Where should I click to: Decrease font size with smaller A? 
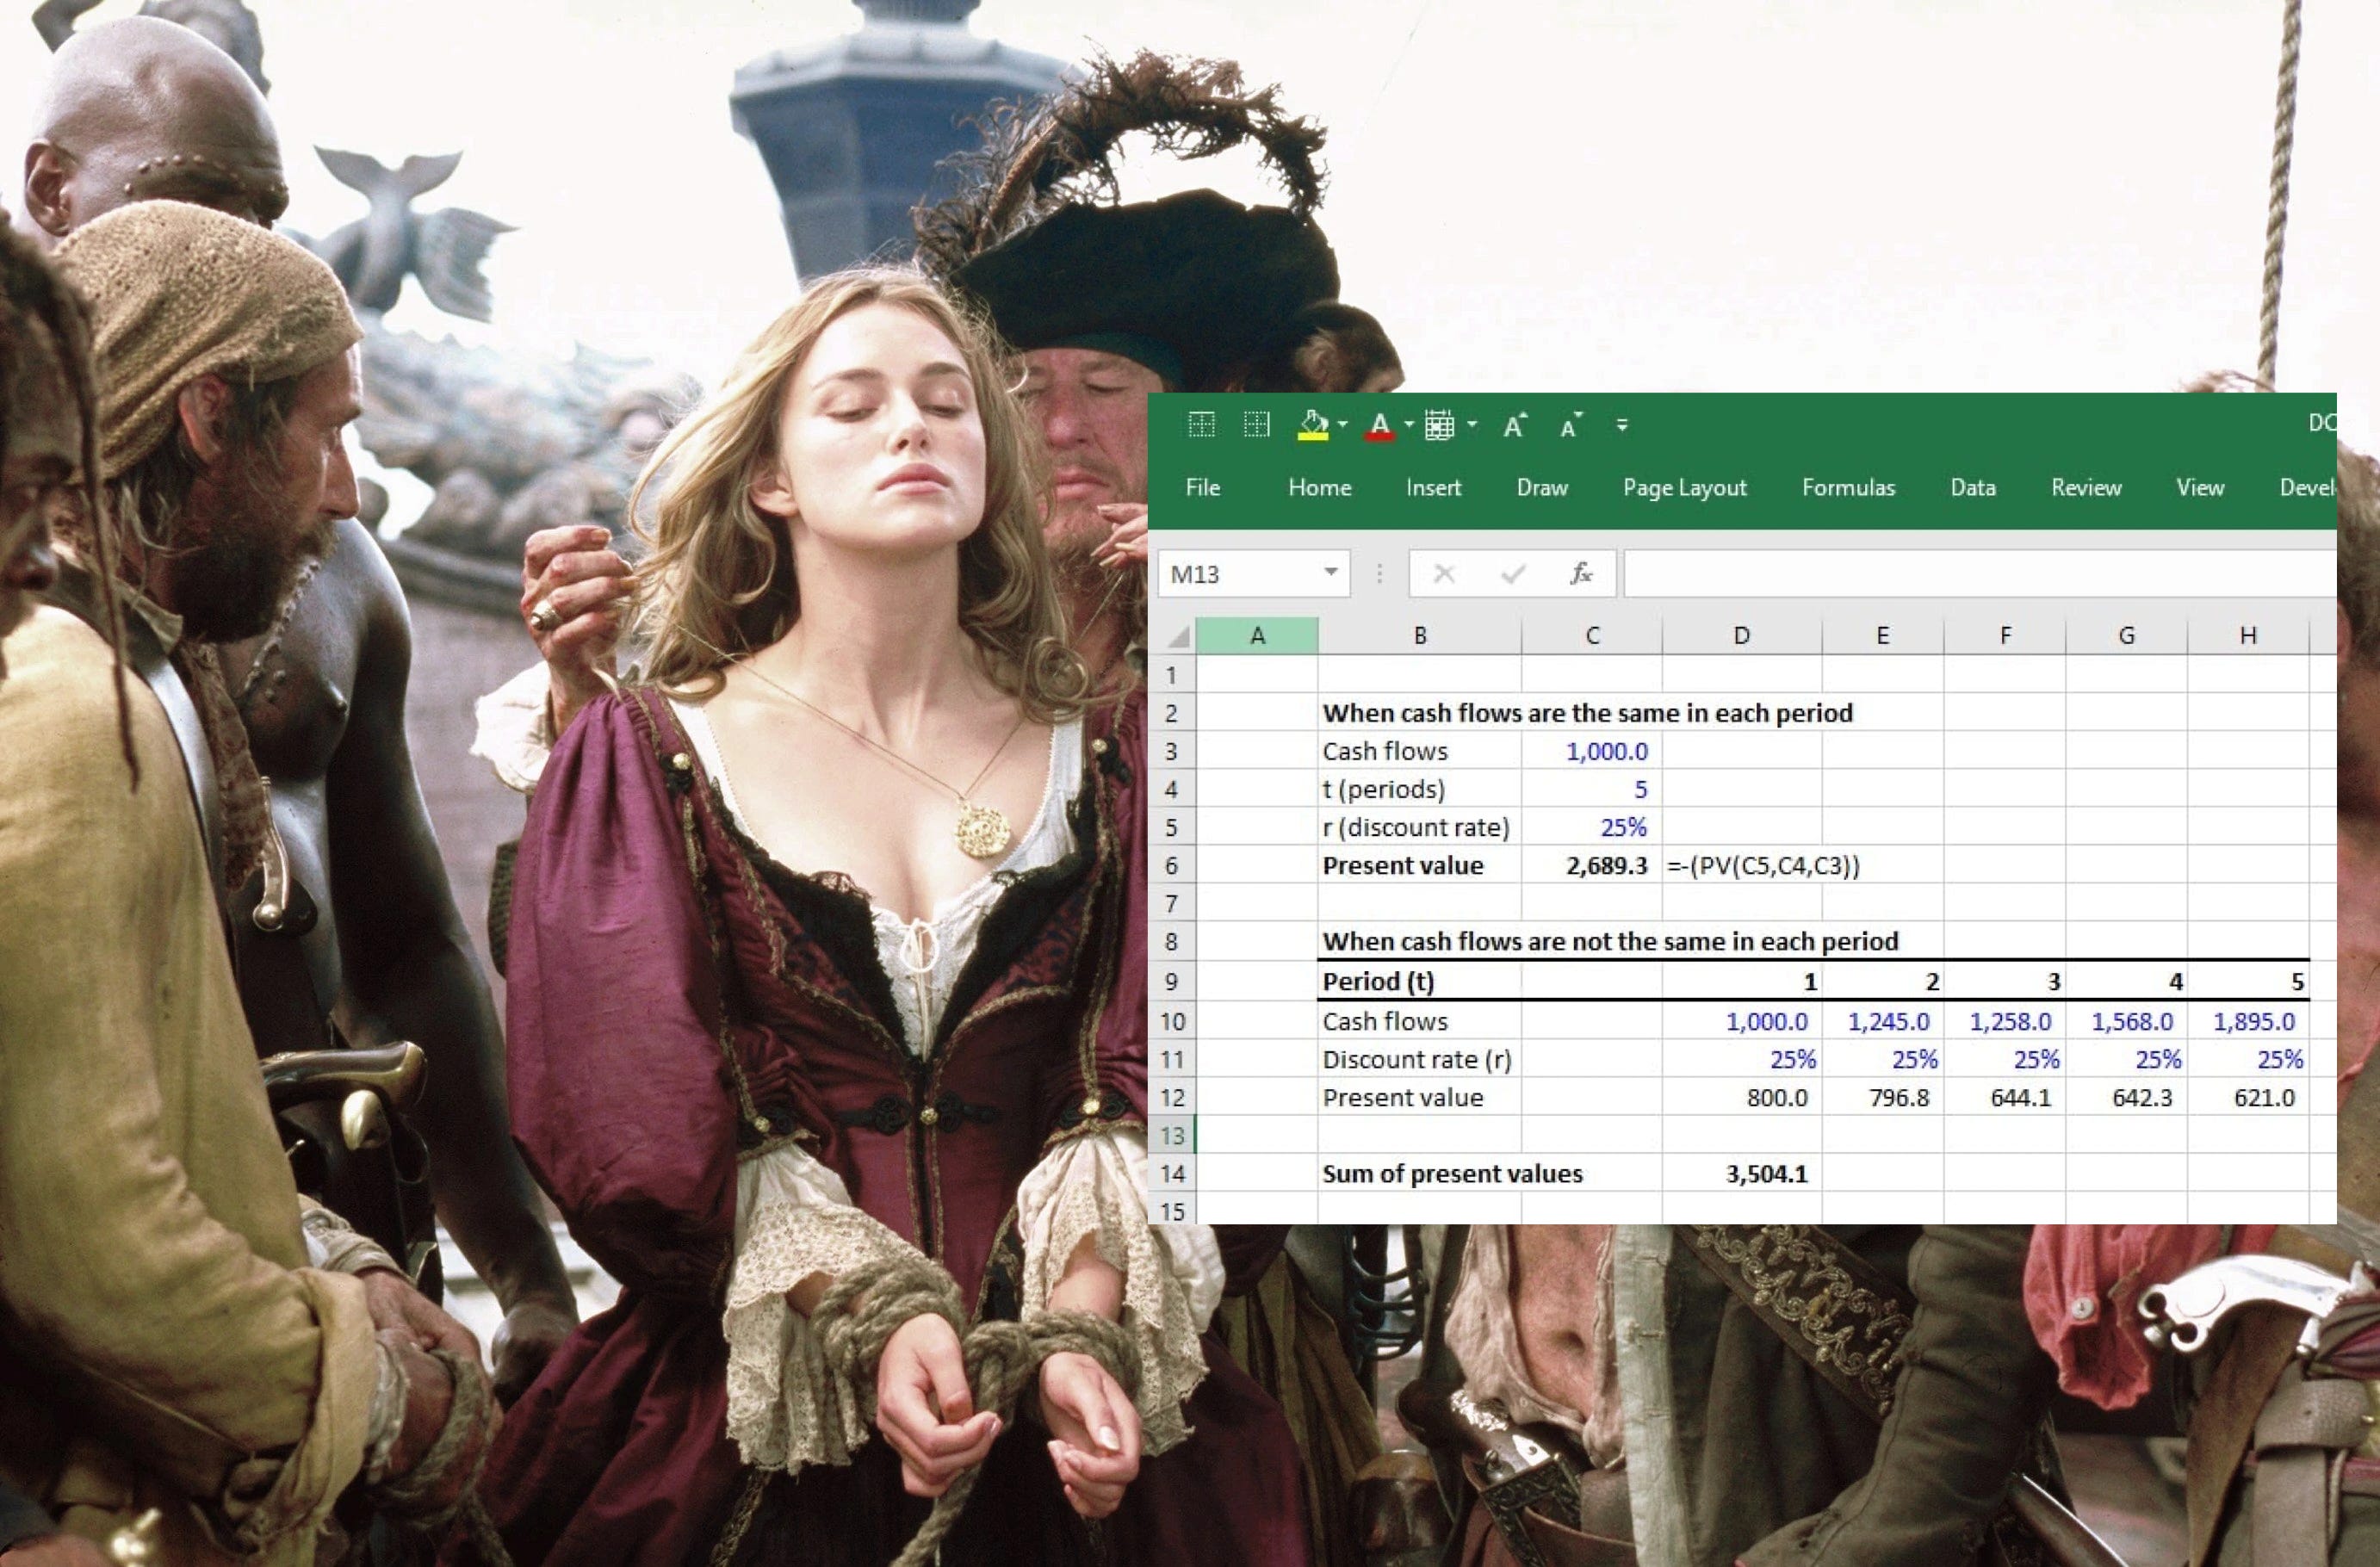[x=1571, y=426]
